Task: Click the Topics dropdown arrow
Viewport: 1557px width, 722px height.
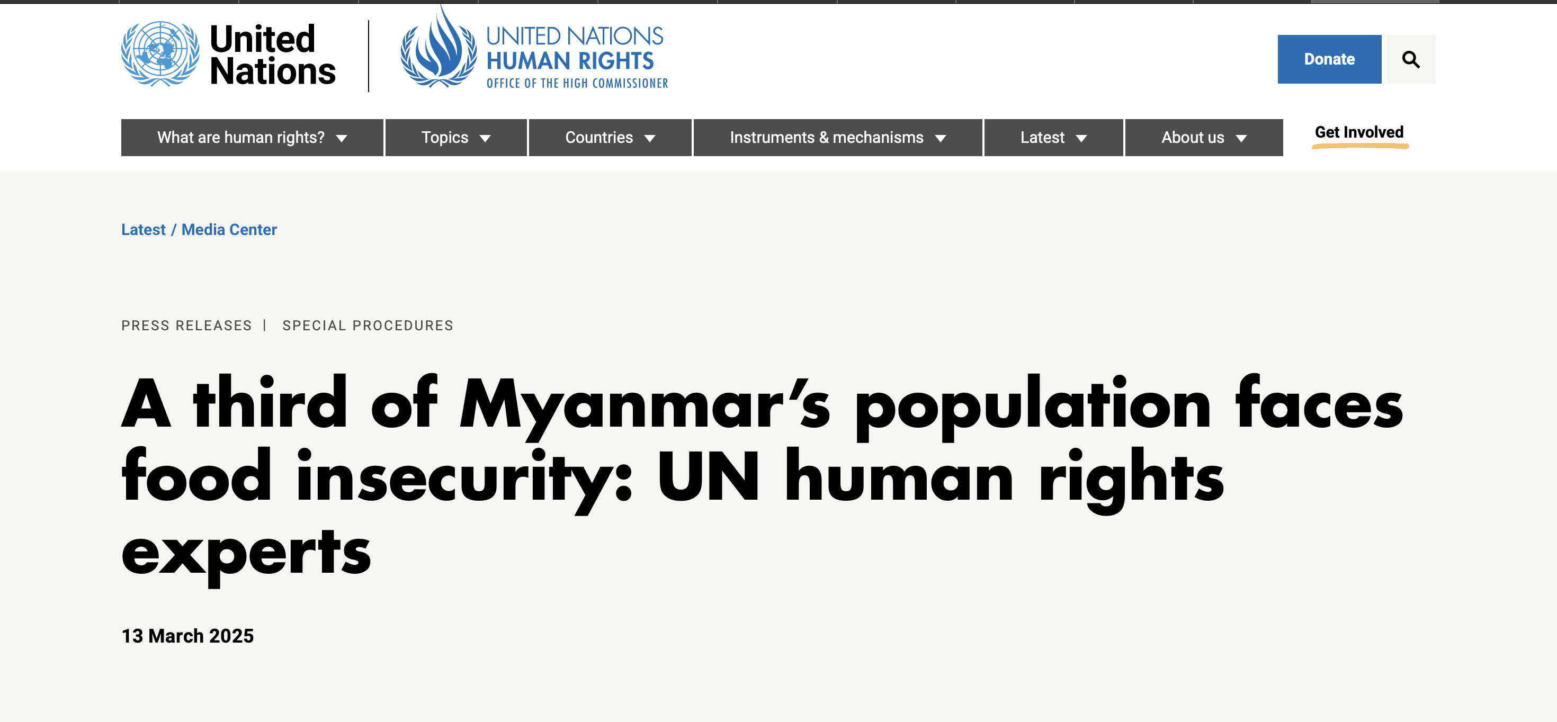Action: click(485, 138)
